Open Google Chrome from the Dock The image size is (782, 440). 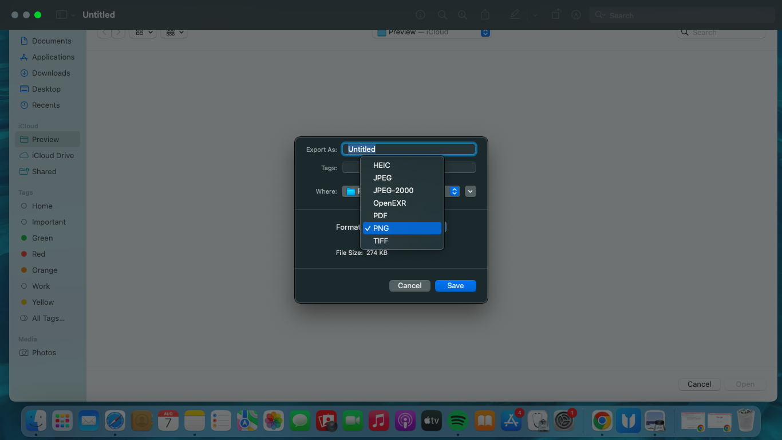602,421
